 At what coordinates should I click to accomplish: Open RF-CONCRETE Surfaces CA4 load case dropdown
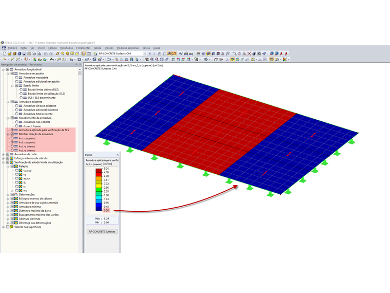click(x=145, y=53)
